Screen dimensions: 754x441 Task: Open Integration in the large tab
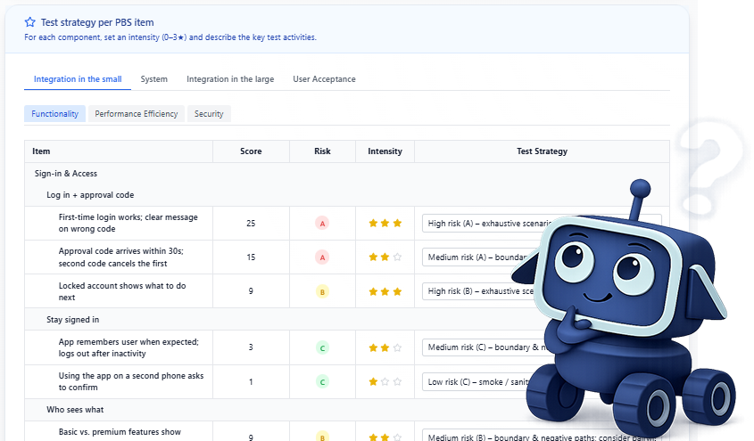(x=230, y=79)
